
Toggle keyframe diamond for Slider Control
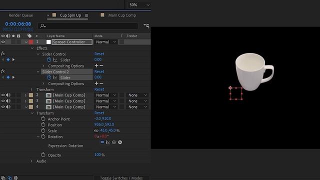[8, 59]
